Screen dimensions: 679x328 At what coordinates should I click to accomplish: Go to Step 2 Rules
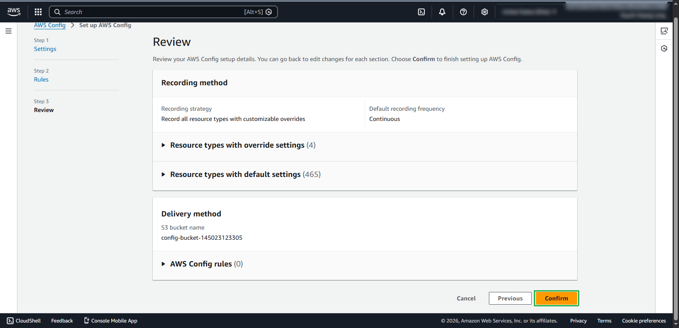[41, 79]
